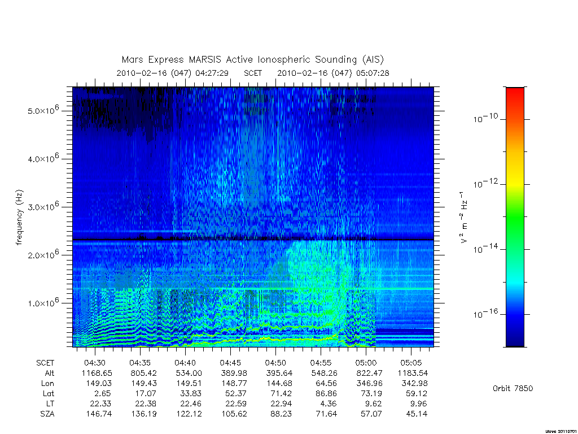The image size is (578, 434).
Task: Click the 10⁻¹⁴ colorbar tick label
Action: click(485, 249)
